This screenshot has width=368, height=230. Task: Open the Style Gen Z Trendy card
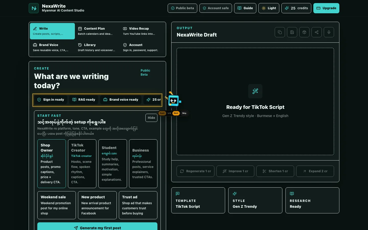[255, 200]
